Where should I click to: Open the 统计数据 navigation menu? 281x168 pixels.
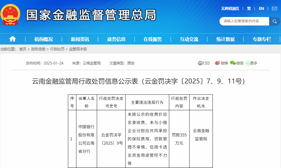point(226,39)
